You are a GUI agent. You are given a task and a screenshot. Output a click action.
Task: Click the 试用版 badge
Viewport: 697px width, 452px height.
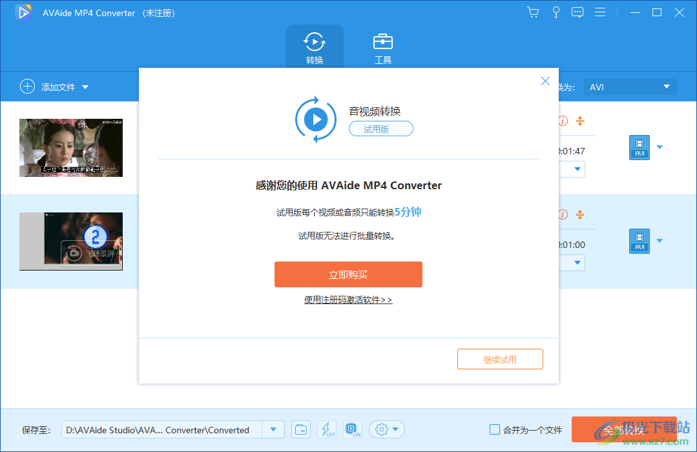coord(381,129)
